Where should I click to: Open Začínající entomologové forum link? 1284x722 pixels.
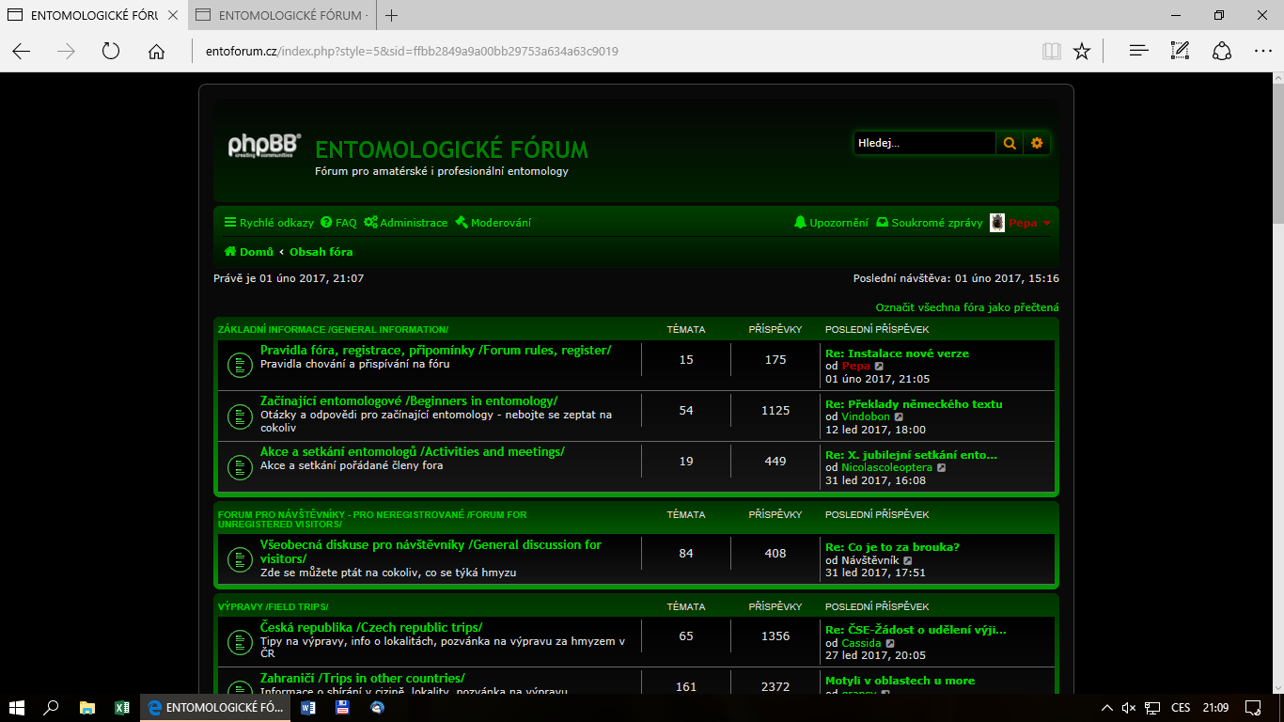(409, 400)
